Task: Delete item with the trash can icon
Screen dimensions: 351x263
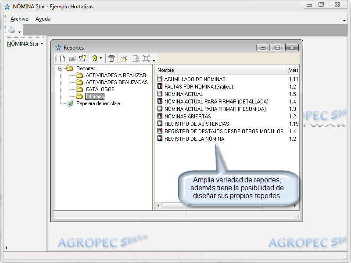Action: (x=111, y=58)
